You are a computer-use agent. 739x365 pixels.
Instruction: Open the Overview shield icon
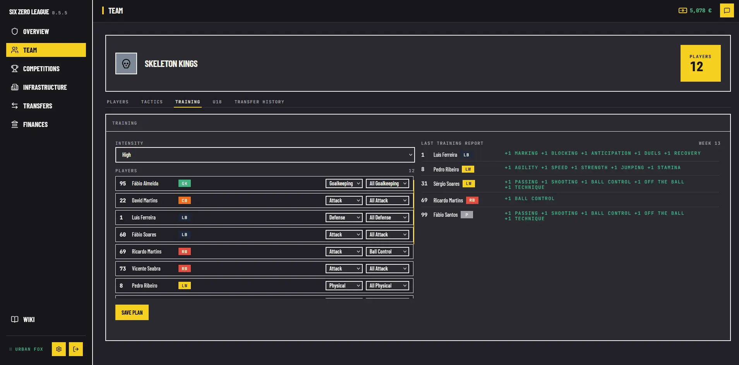pyautogui.click(x=15, y=31)
